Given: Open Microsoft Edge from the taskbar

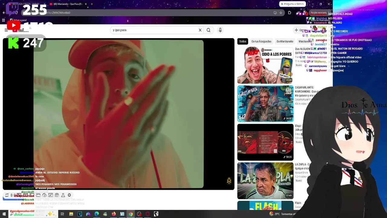Looking at the screenshot, I should coord(97,214).
